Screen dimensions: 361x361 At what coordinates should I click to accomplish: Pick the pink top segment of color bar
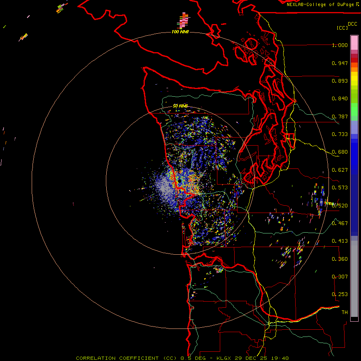coord(354,43)
